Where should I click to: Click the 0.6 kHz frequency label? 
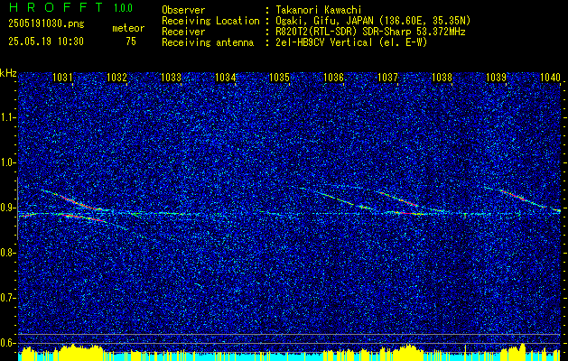click(8, 343)
